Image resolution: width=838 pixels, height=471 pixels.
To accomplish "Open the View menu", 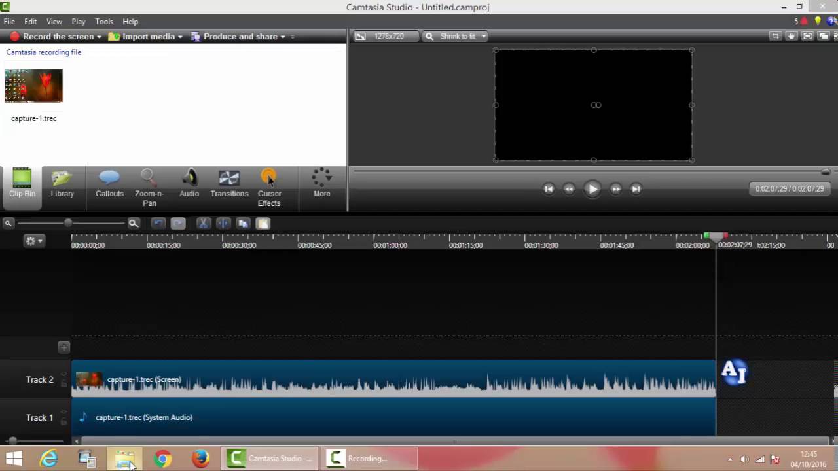I will [54, 22].
